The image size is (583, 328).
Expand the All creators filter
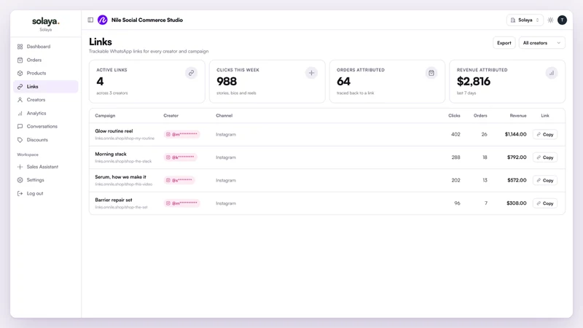pos(541,43)
